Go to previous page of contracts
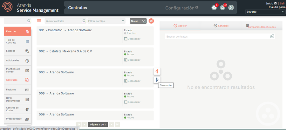The width and height of the screenshot is (286, 130). click(85, 124)
